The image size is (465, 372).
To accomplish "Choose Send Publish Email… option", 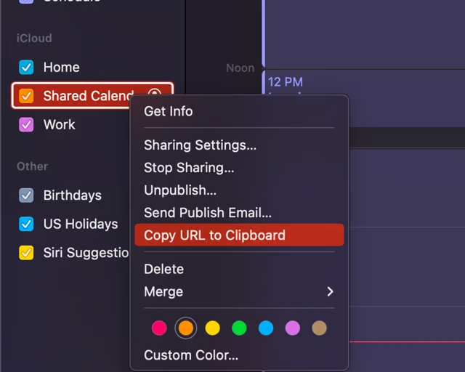I will pos(208,213).
